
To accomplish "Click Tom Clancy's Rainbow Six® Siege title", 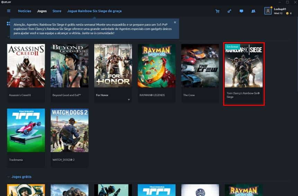I will [x=243, y=95].
